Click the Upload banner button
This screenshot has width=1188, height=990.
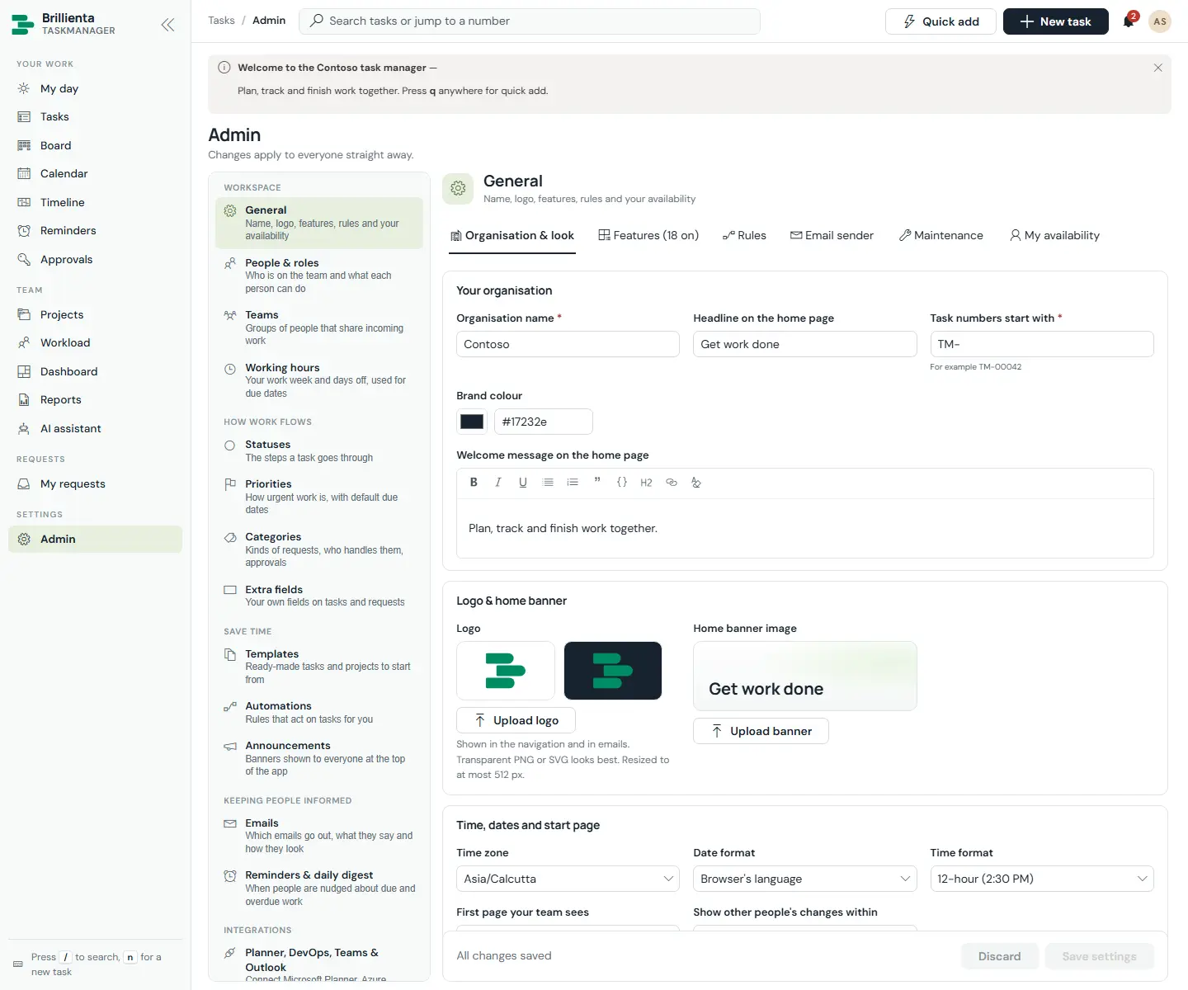[x=761, y=731]
